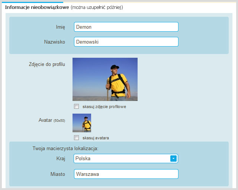Click the '(można uzupełnić później)' note text
Image resolution: width=238 pixels, height=190 pixels.
97,7
